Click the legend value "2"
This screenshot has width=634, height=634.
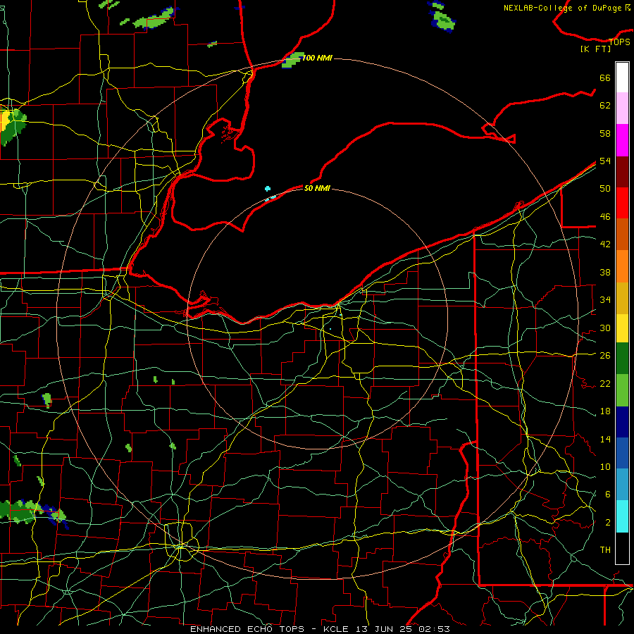[x=607, y=523]
